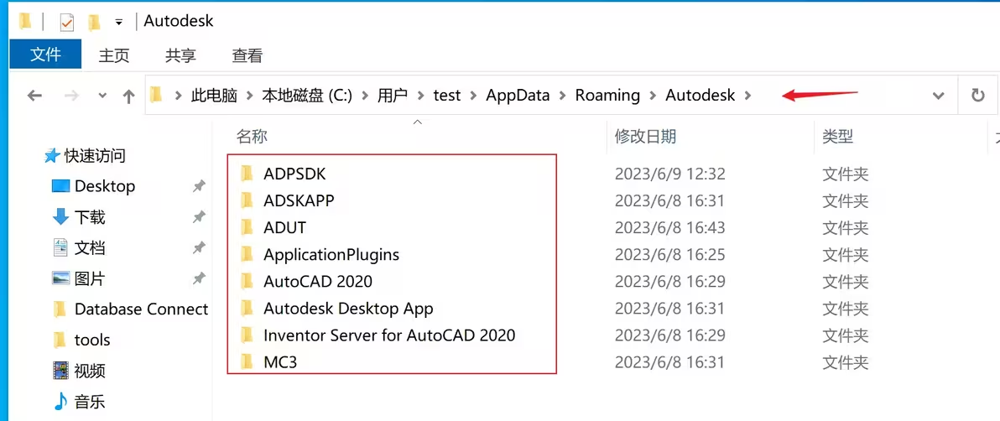The height and width of the screenshot is (421, 1000).
Task: Open the recent locations dropdown arrow
Action: tap(102, 96)
